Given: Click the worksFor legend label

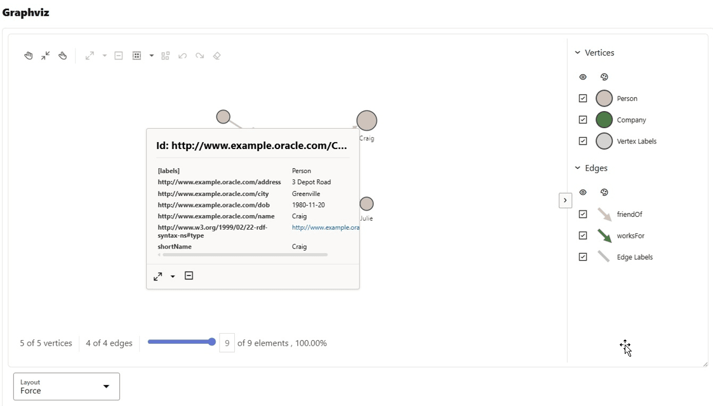Looking at the screenshot, I should point(630,236).
